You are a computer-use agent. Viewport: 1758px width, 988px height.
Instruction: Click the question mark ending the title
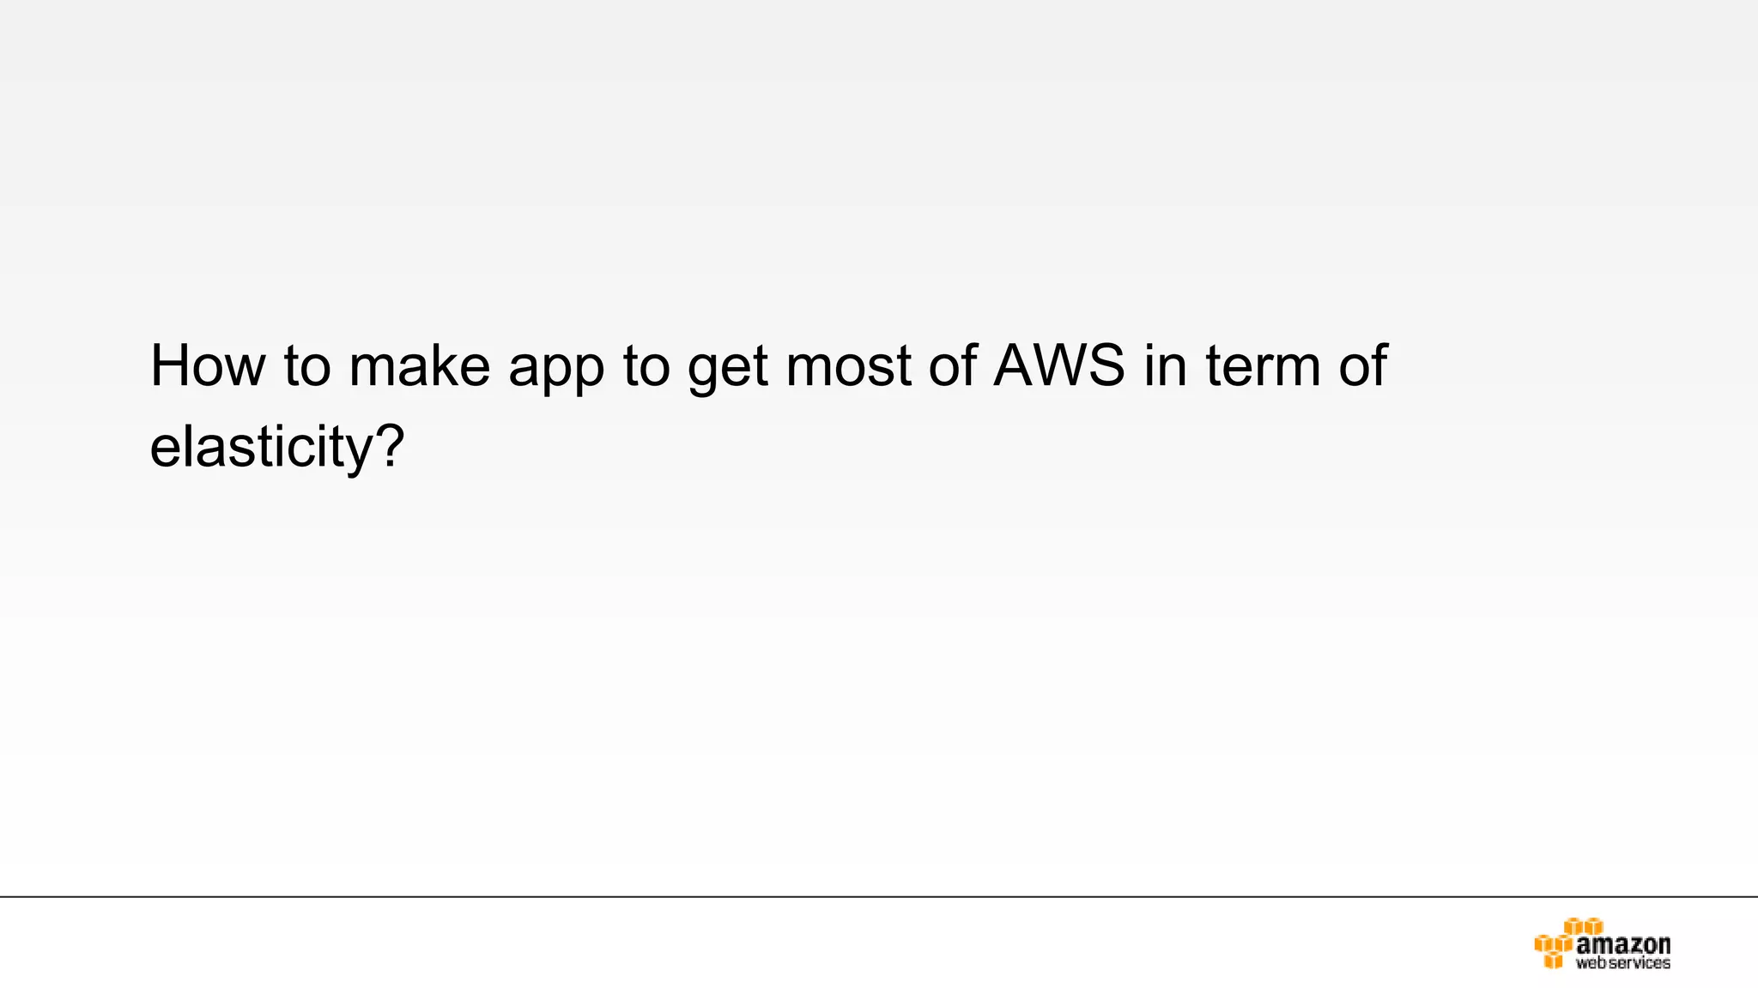(x=390, y=445)
